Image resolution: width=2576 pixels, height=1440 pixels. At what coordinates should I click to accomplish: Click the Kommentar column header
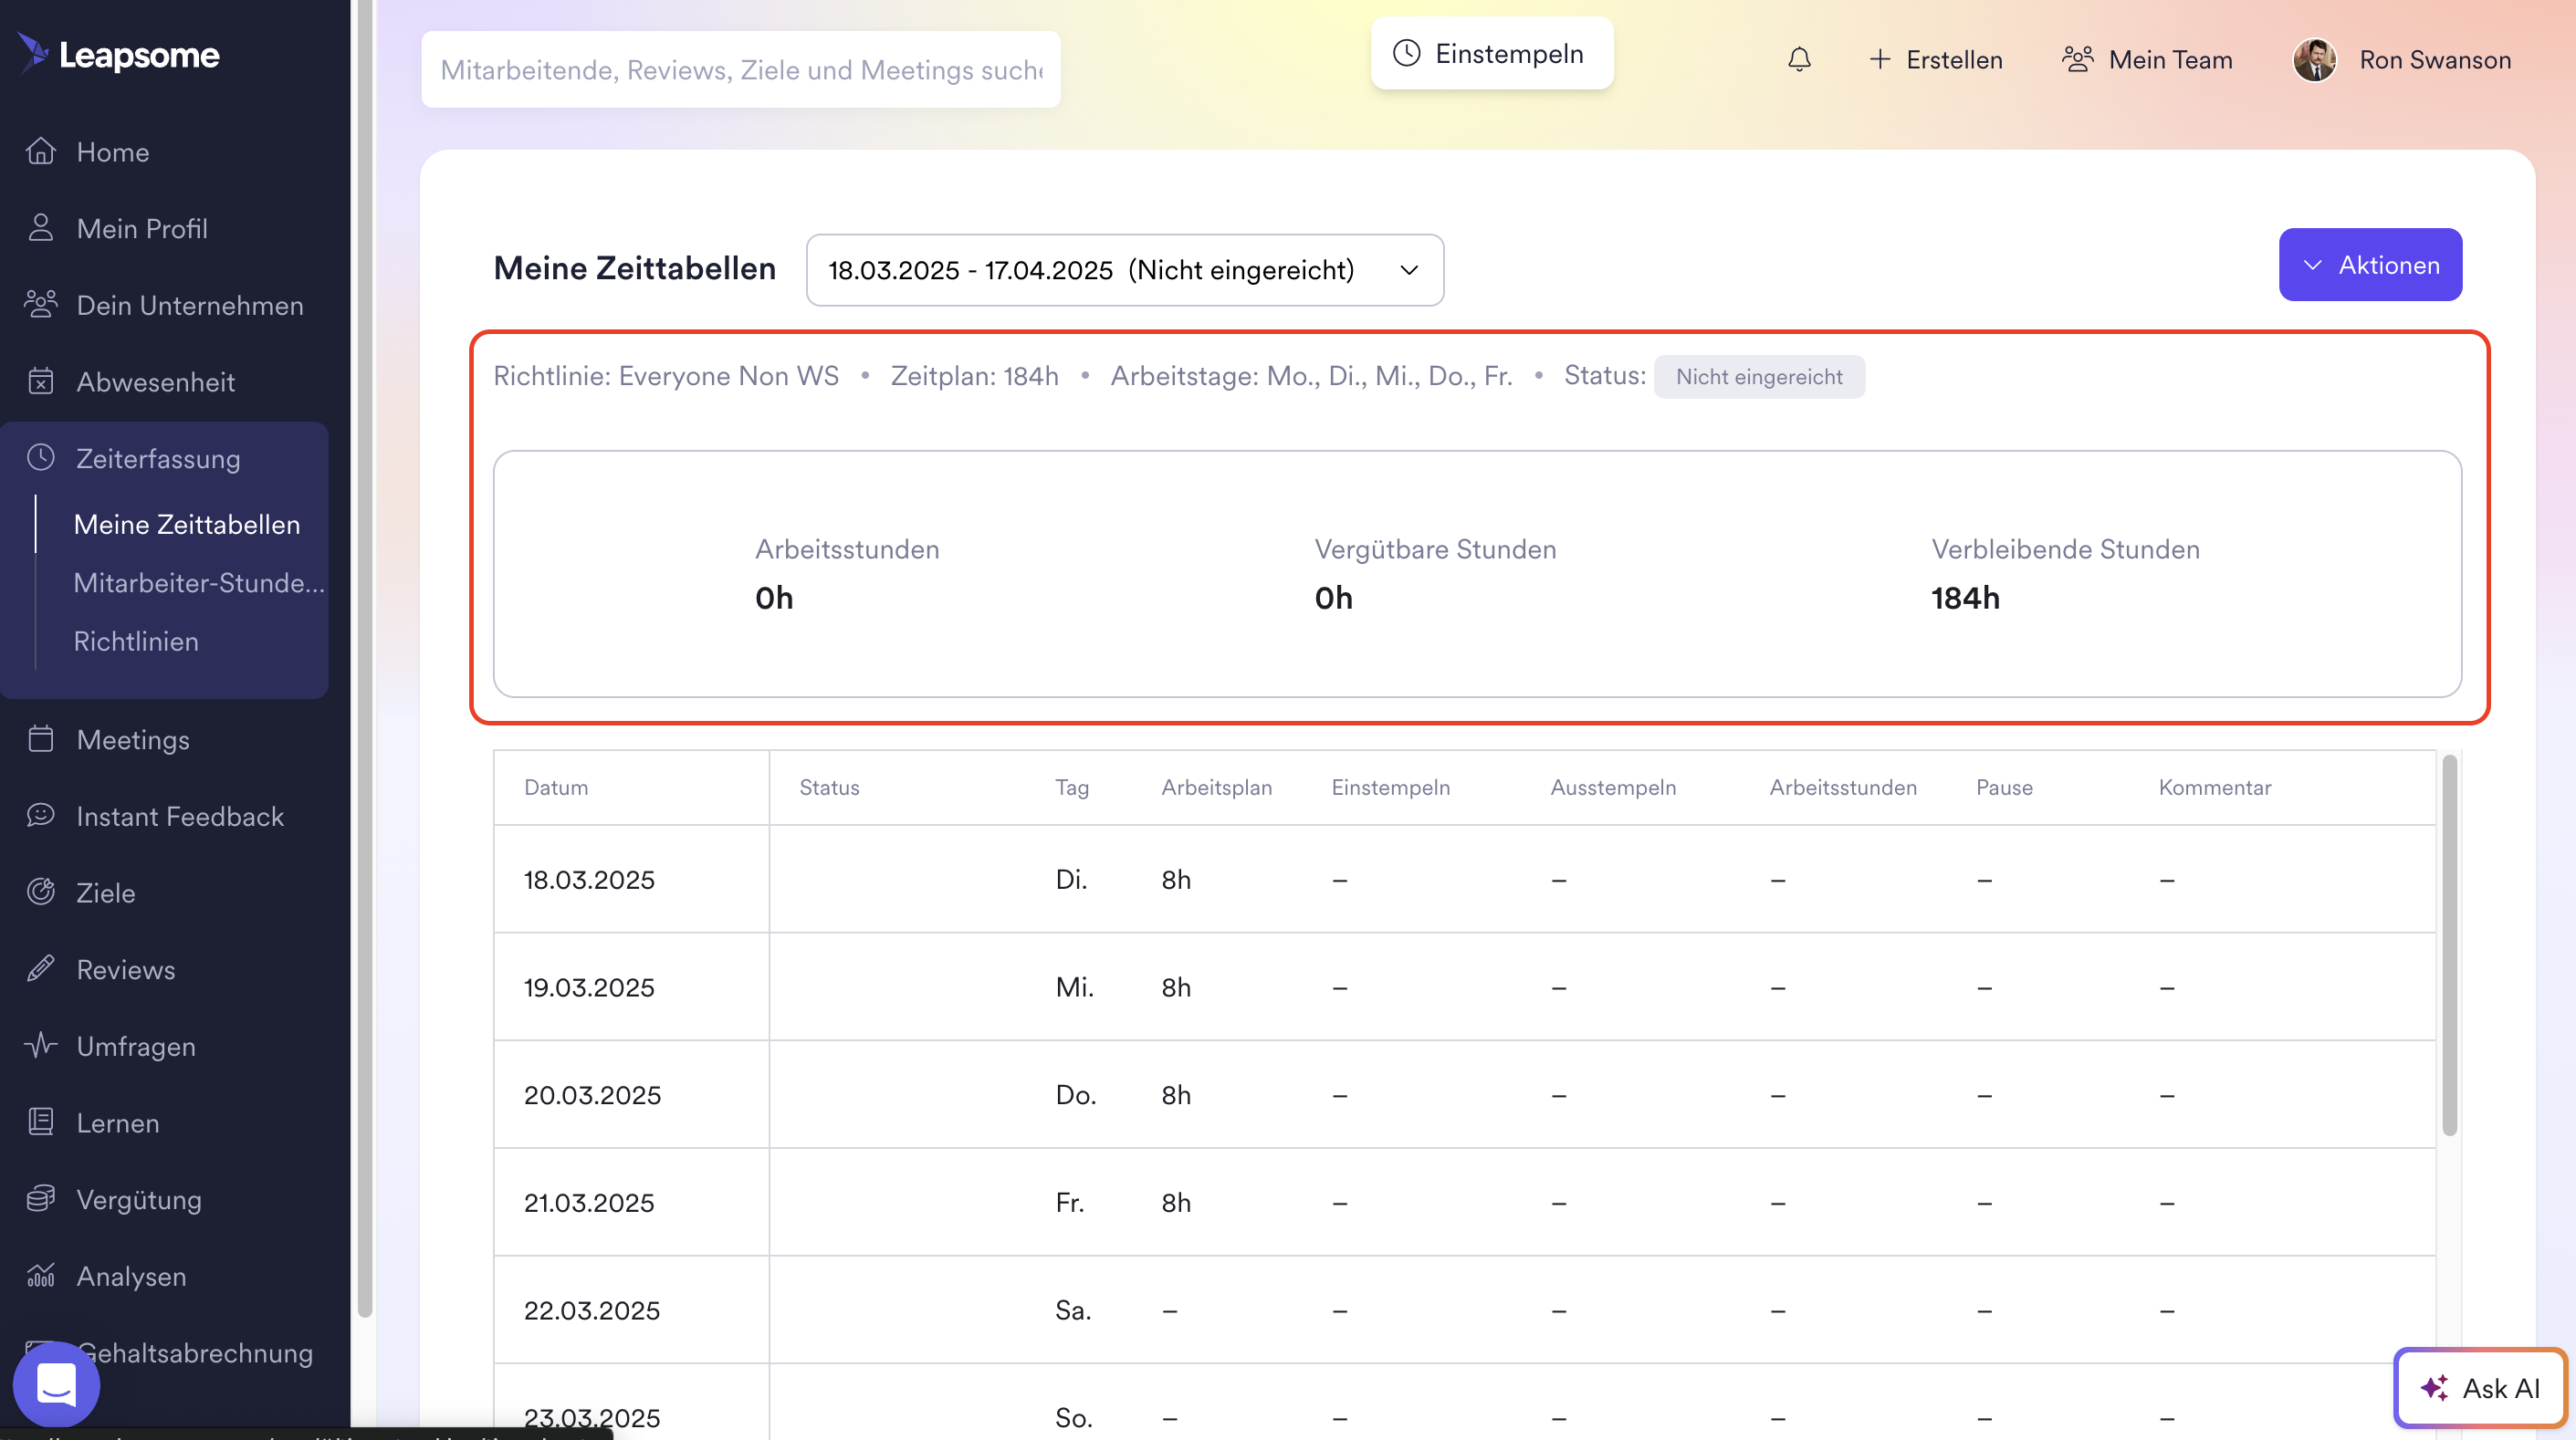2215,787
